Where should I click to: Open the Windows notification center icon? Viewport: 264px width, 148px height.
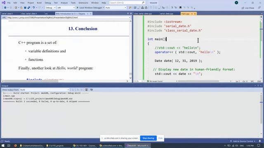click(x=259, y=146)
